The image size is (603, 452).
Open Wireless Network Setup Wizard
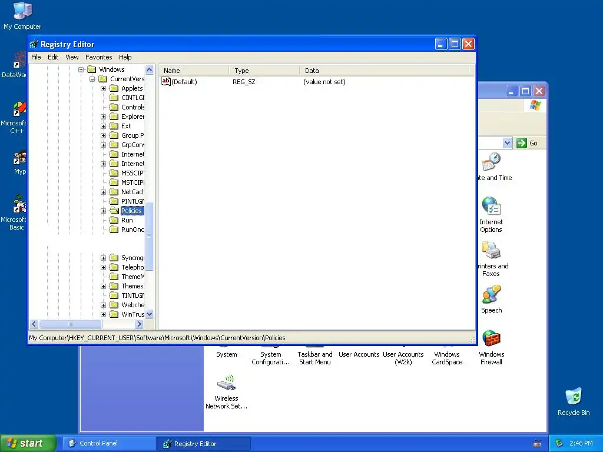227,392
